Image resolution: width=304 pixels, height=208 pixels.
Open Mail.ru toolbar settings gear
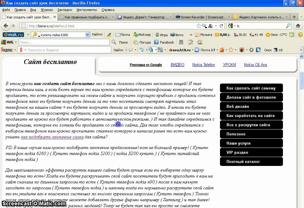coord(300,35)
